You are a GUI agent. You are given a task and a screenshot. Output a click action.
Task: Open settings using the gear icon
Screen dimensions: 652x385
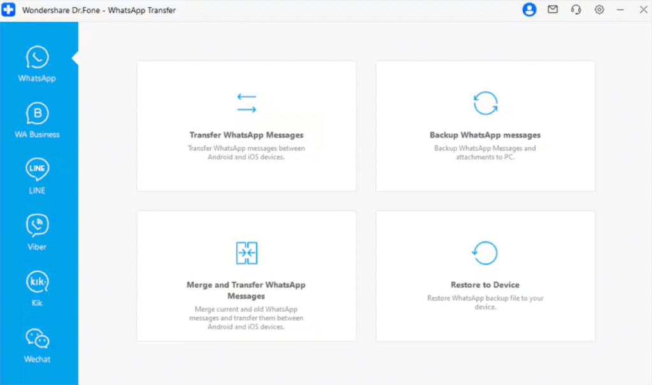[599, 10]
